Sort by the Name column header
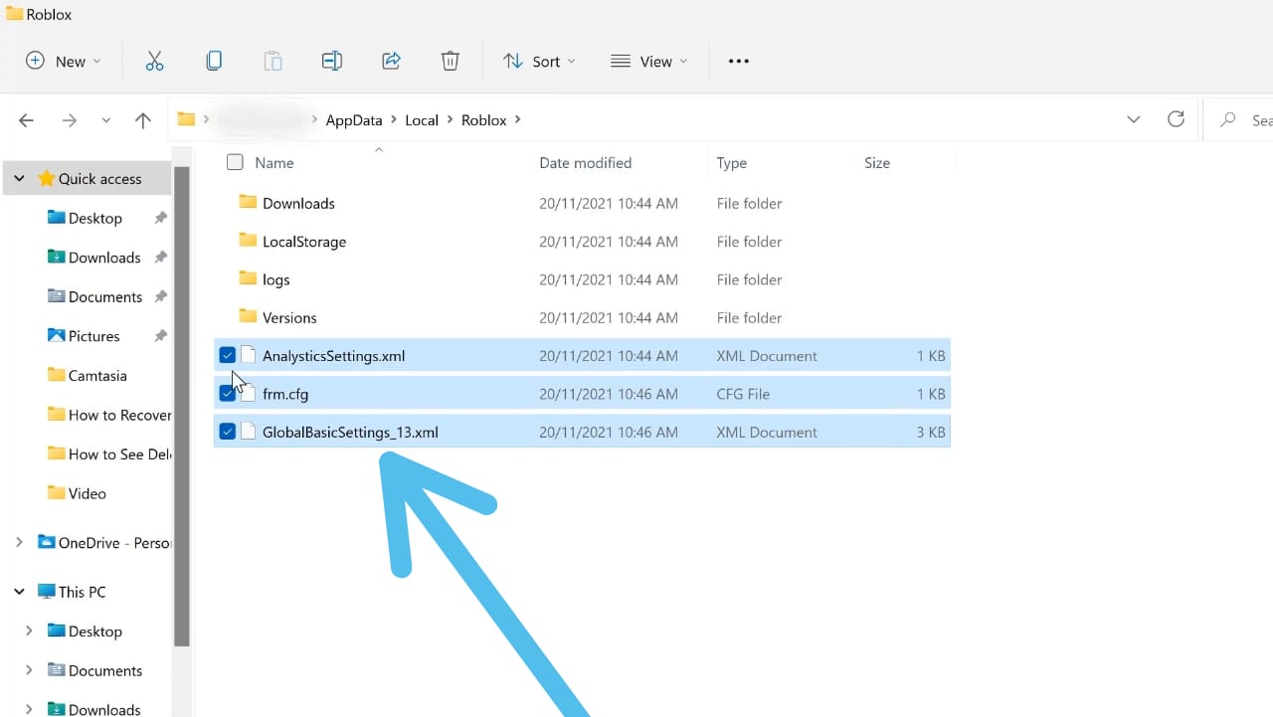 click(274, 163)
